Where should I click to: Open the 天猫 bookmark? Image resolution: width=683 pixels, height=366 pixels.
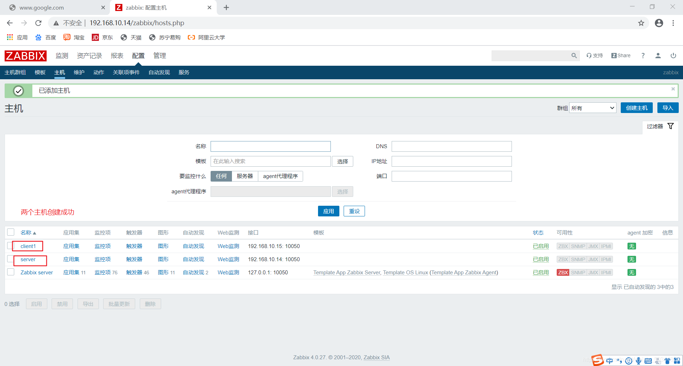(x=131, y=37)
